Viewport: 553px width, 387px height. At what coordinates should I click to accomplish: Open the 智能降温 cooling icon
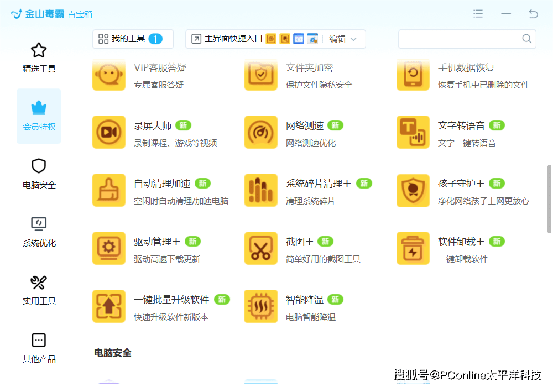click(261, 306)
